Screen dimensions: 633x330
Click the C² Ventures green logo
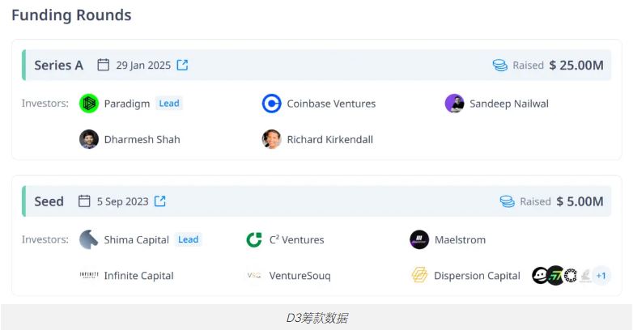(254, 239)
